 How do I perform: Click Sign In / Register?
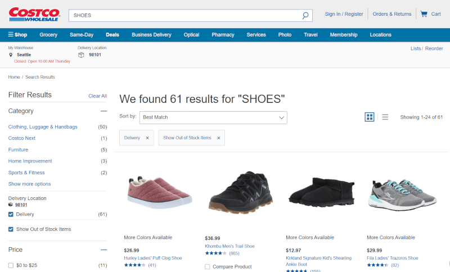pyautogui.click(x=344, y=14)
